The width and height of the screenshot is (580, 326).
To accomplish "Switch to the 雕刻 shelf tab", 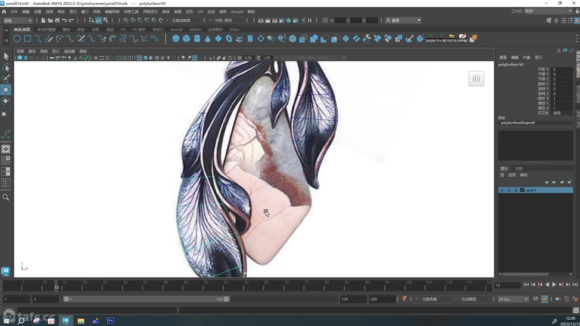I will point(66,30).
